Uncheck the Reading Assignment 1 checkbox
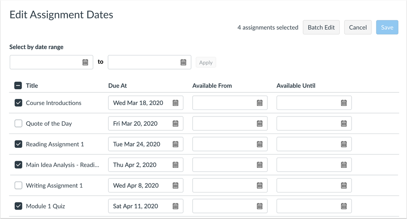Image resolution: width=407 pixels, height=219 pixels. 18,144
